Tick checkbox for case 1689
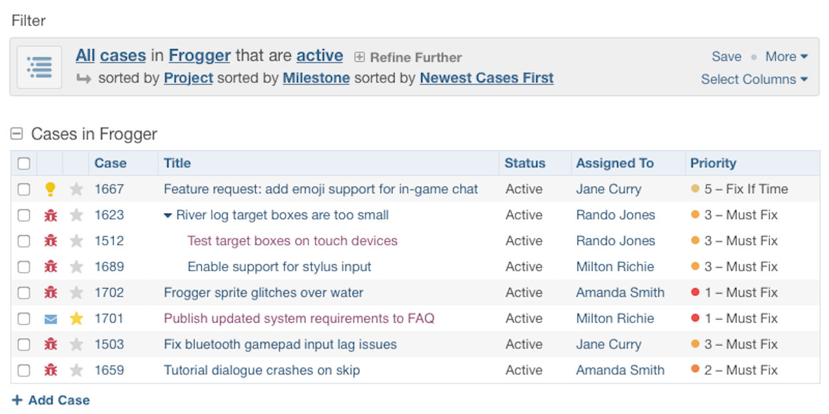 [24, 267]
